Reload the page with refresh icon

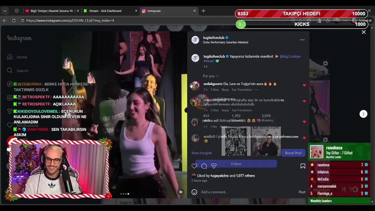[14, 21]
